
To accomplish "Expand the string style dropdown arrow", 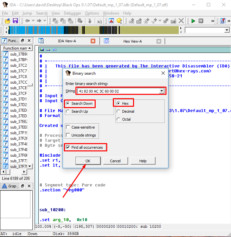I will click(x=160, y=21).
